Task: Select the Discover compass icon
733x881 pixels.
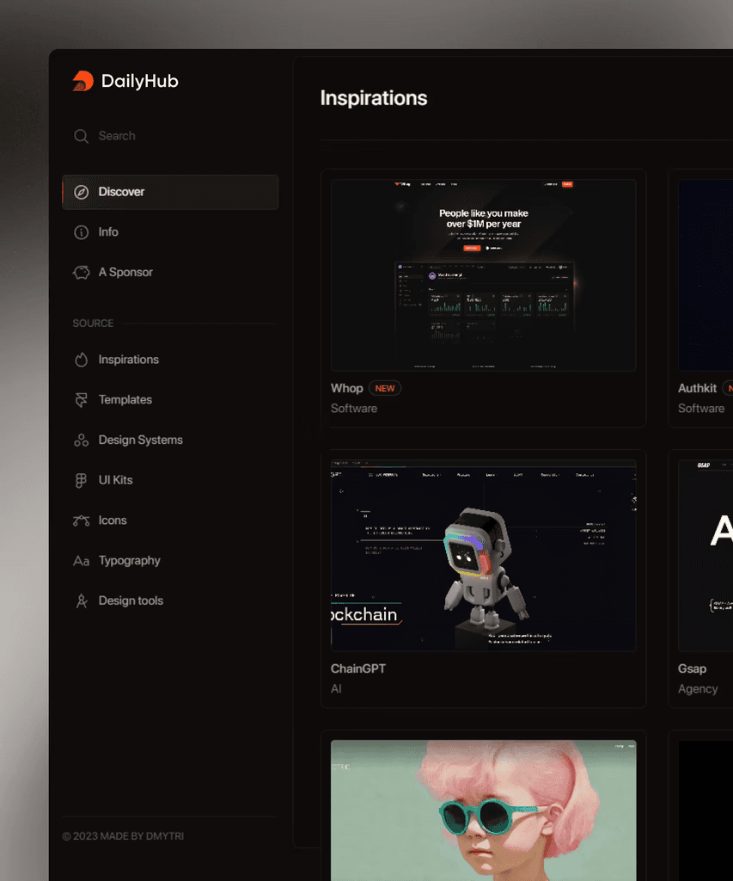Action: (x=82, y=192)
